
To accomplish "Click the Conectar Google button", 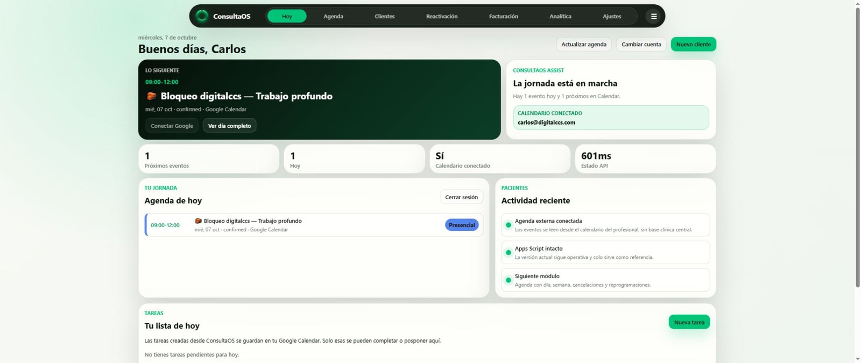I will 172,126.
